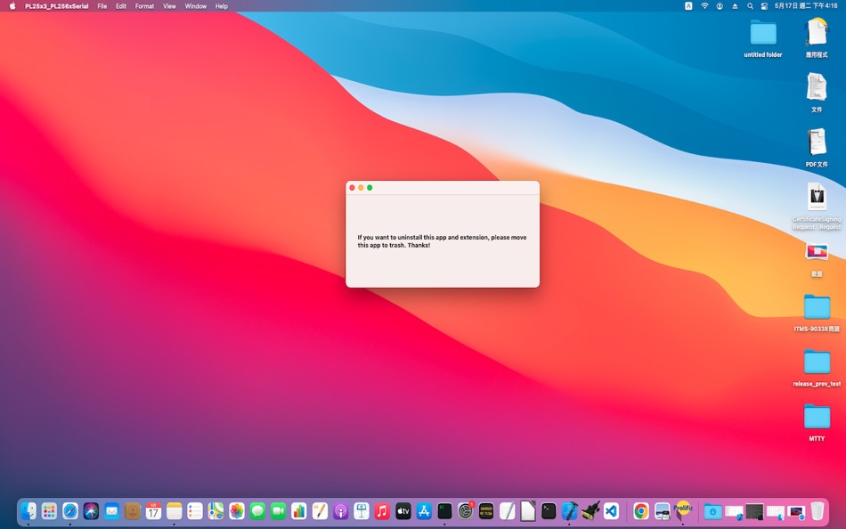Open Numbers from the Dock

(299, 510)
